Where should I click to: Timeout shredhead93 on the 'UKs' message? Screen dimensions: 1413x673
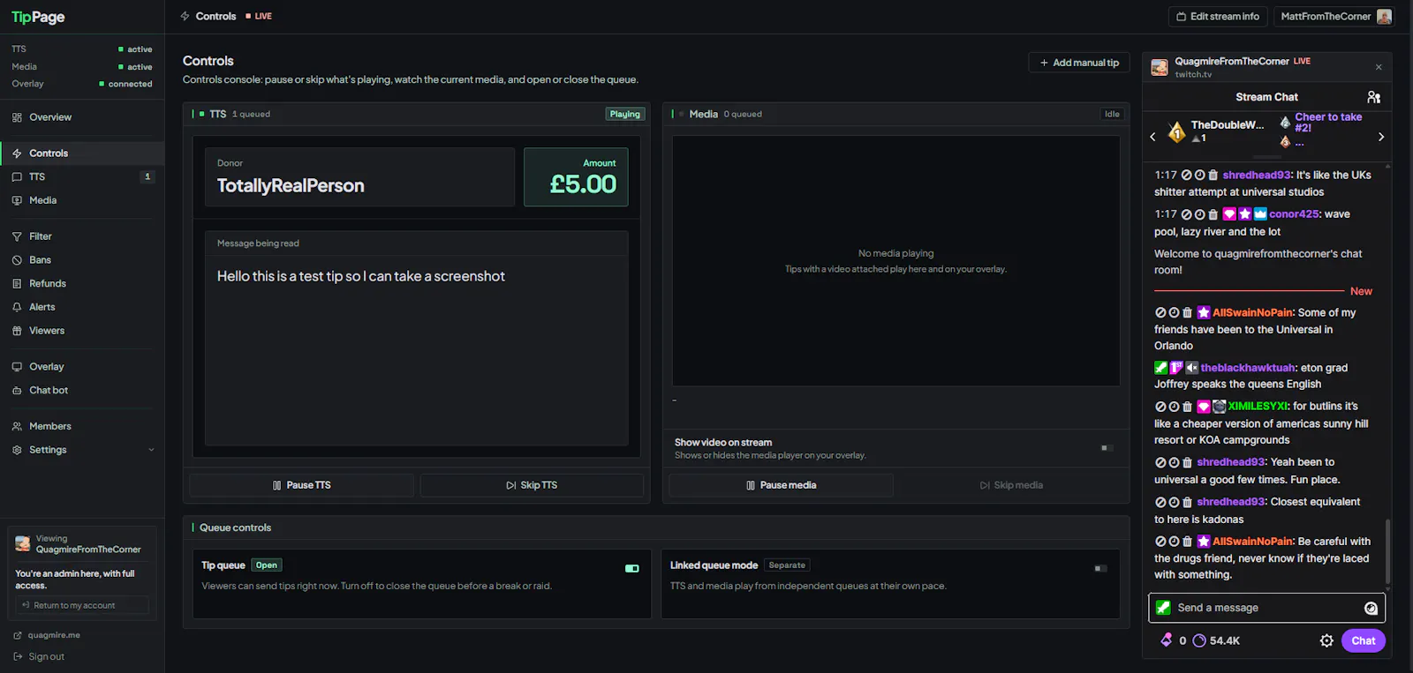coord(1200,176)
